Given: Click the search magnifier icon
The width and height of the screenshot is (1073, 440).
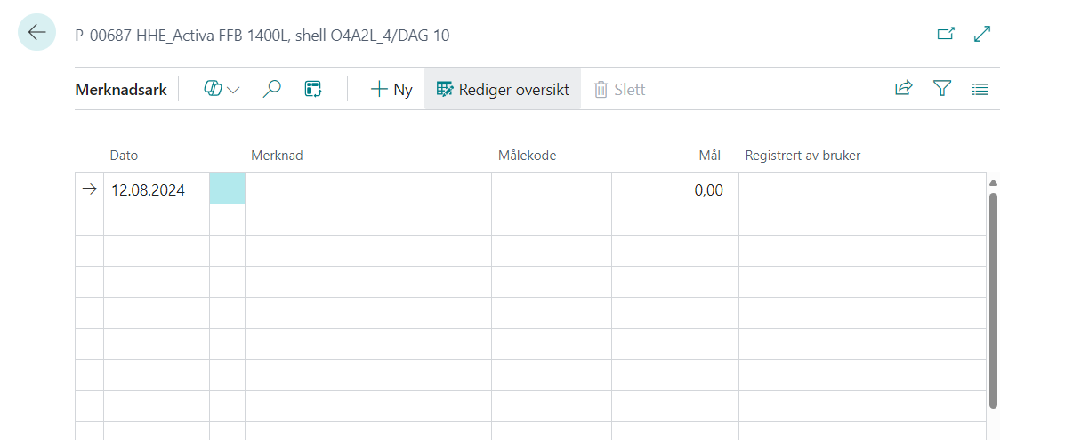Looking at the screenshot, I should pyautogui.click(x=272, y=89).
